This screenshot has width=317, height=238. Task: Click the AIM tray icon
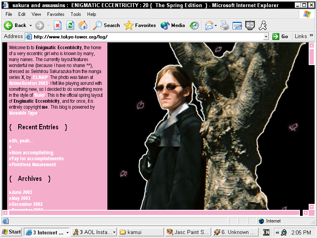tap(284, 232)
